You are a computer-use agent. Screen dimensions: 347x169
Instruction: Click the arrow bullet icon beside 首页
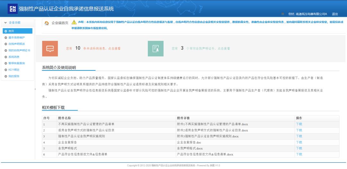[6, 31]
